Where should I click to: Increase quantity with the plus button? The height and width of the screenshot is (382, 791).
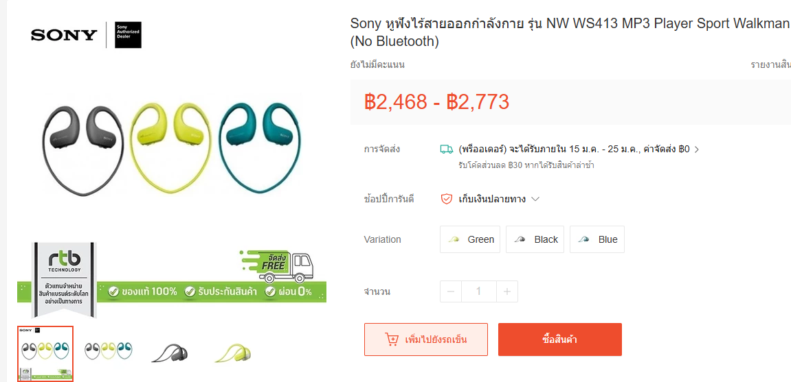click(507, 291)
